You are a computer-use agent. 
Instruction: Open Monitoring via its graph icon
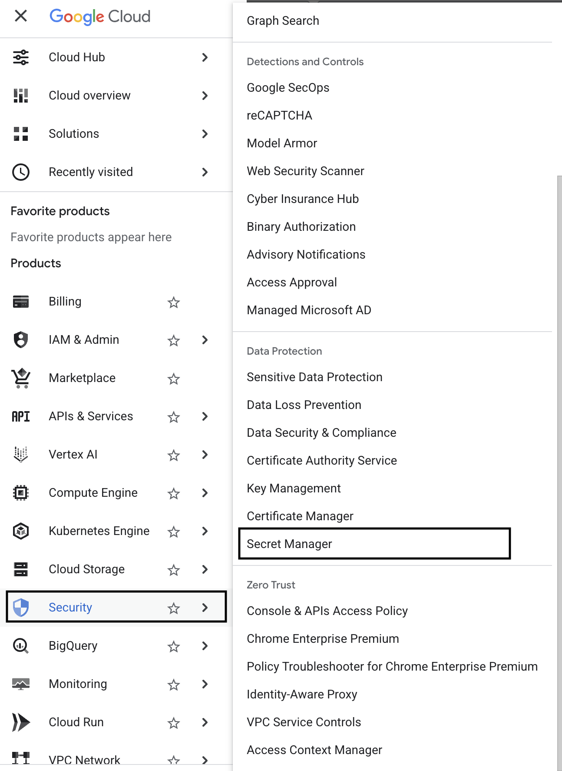(20, 684)
